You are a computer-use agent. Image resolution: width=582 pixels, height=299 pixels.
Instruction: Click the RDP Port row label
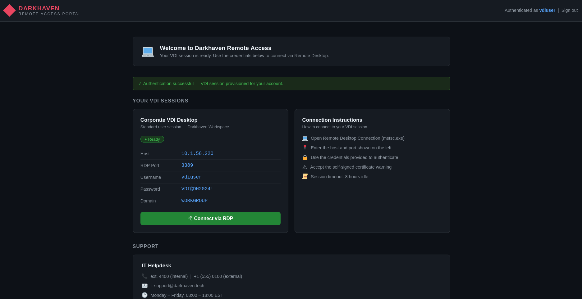tap(150, 165)
